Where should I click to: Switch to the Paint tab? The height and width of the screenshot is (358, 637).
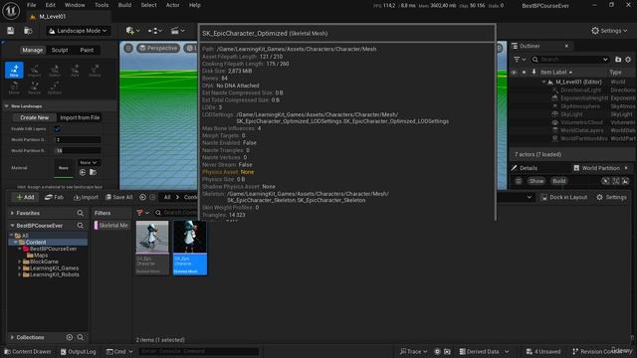pyautogui.click(x=87, y=51)
